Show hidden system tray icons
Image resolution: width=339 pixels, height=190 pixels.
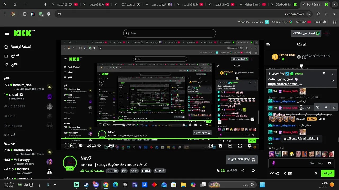pyautogui.click(x=55, y=185)
